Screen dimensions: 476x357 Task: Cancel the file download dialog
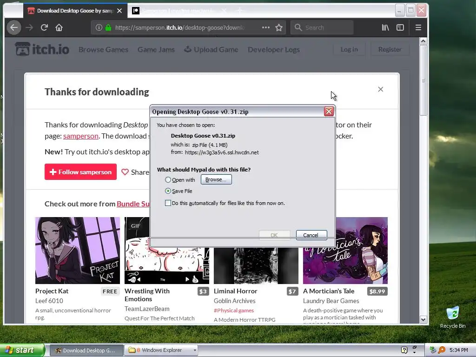point(311,235)
